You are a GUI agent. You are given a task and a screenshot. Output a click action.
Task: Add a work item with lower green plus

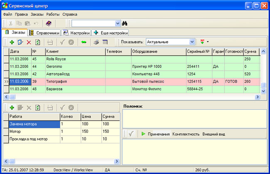coord(12,107)
